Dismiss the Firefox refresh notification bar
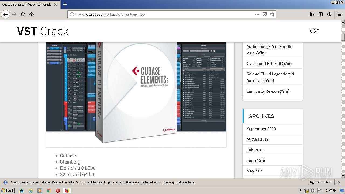 (x=339, y=182)
